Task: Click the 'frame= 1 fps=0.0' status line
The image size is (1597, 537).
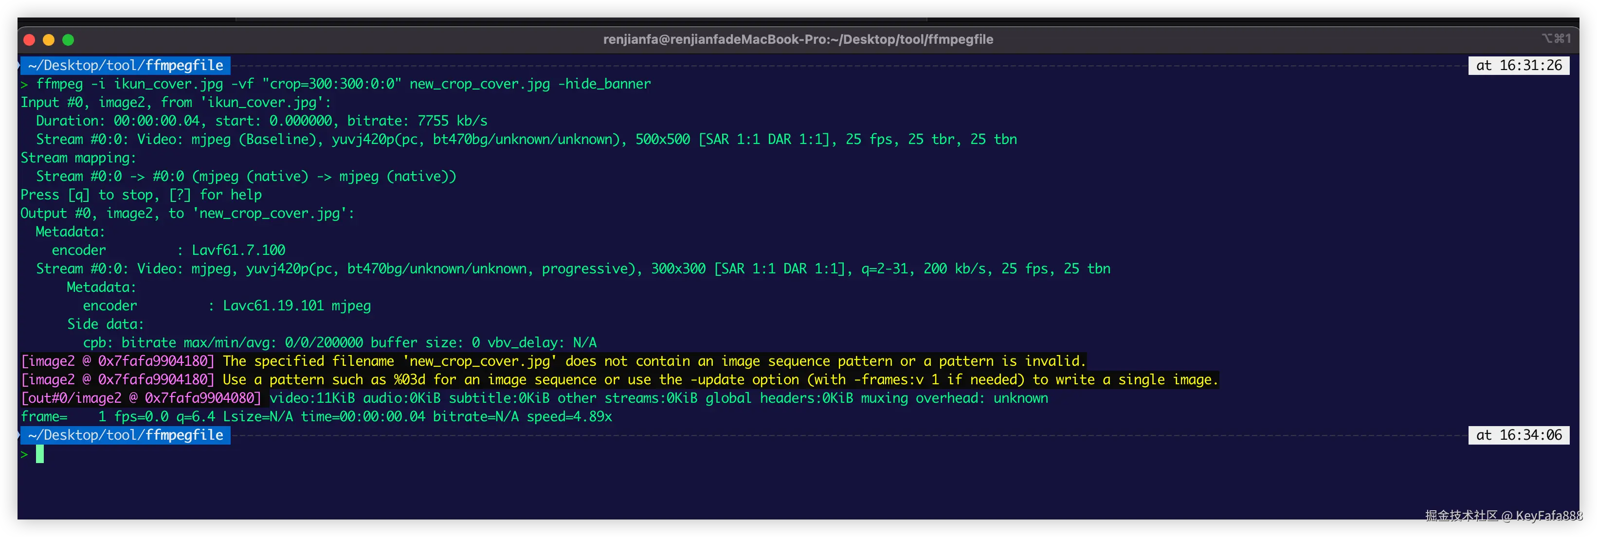Action: click(x=316, y=417)
